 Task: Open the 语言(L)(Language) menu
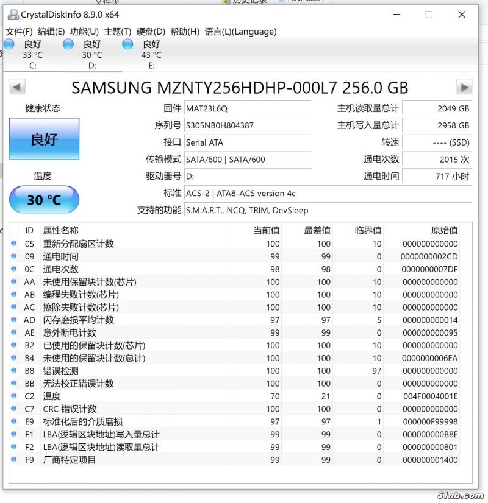[x=240, y=32]
